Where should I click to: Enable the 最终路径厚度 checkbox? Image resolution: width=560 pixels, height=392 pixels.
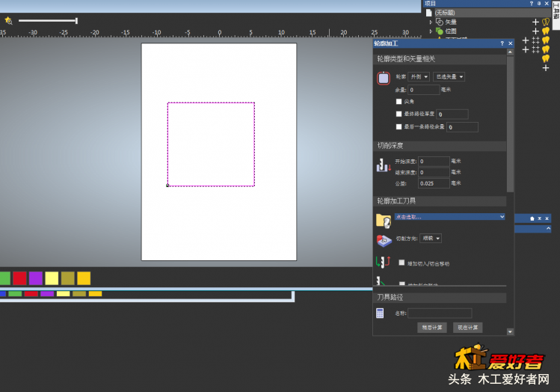399,114
